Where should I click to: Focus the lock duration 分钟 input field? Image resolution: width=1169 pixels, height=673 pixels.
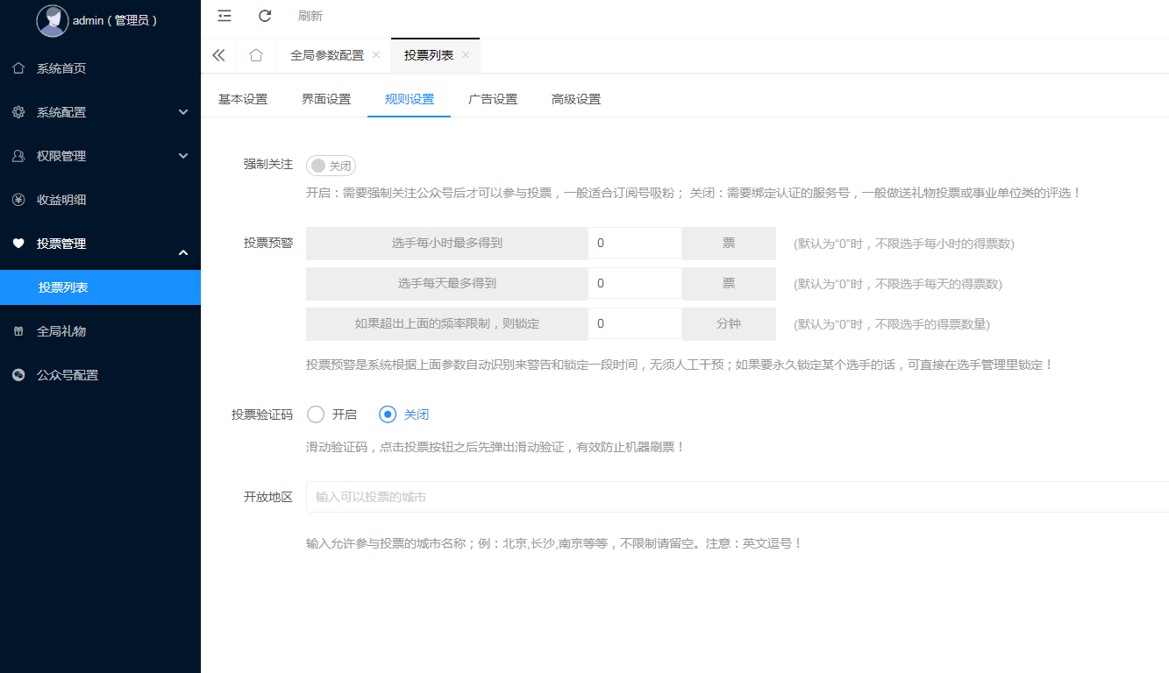coord(635,324)
